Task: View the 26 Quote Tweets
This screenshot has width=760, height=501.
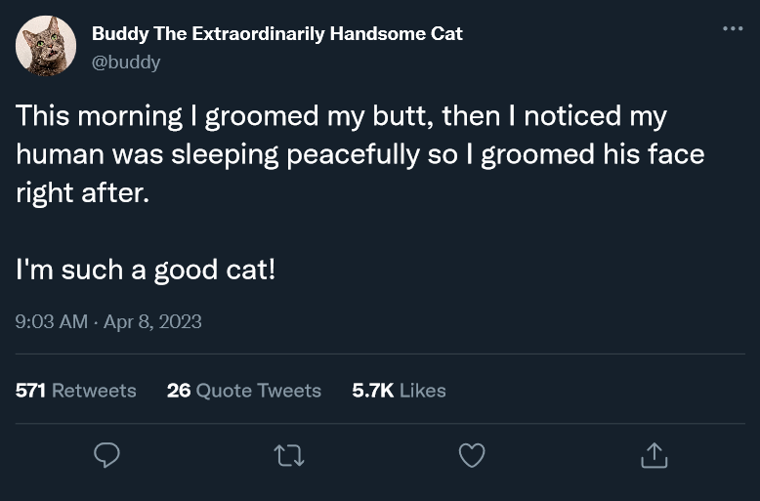Action: pos(243,391)
